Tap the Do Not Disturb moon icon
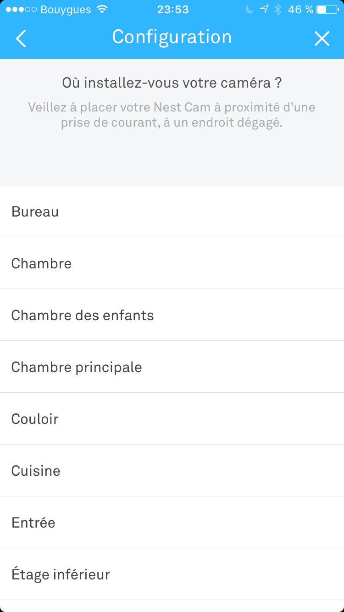 click(x=250, y=10)
